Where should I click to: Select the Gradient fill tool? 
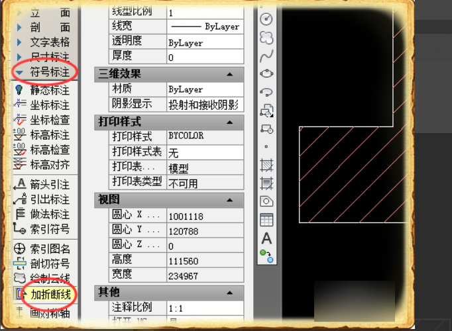point(266,183)
